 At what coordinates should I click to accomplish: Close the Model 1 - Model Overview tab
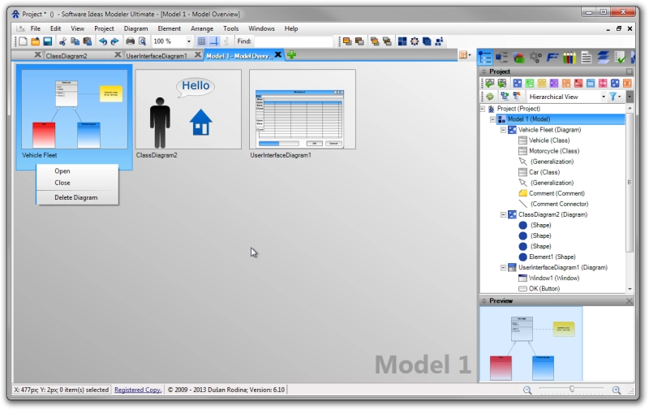pyautogui.click(x=278, y=54)
